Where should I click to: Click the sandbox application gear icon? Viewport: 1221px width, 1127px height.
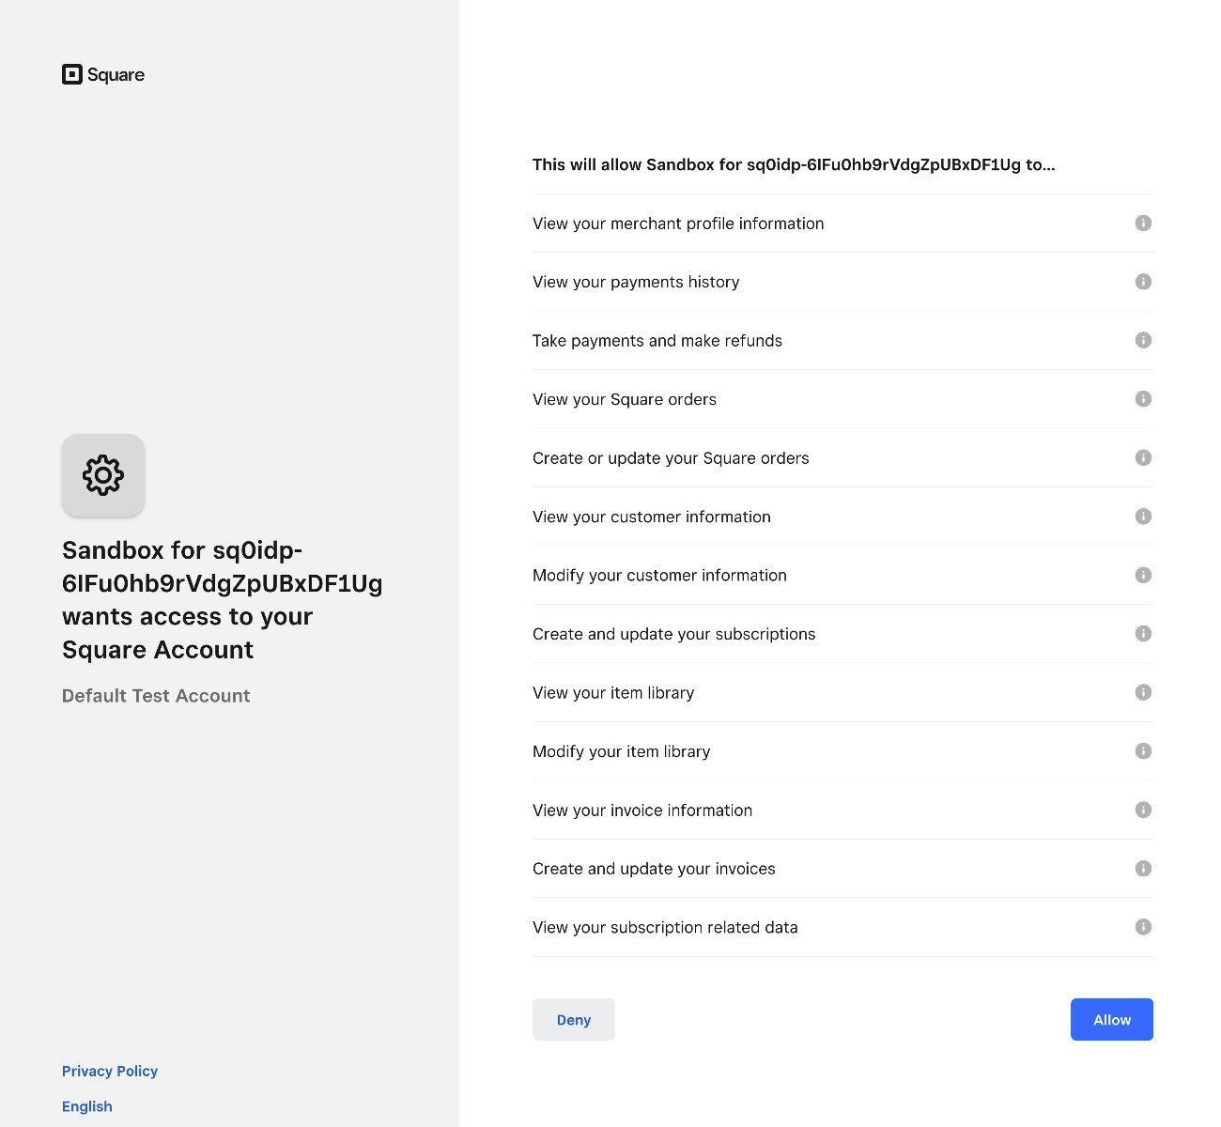click(x=103, y=475)
